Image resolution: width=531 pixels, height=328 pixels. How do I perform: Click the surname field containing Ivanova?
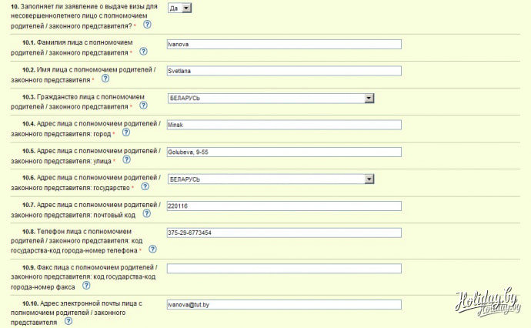(284, 44)
